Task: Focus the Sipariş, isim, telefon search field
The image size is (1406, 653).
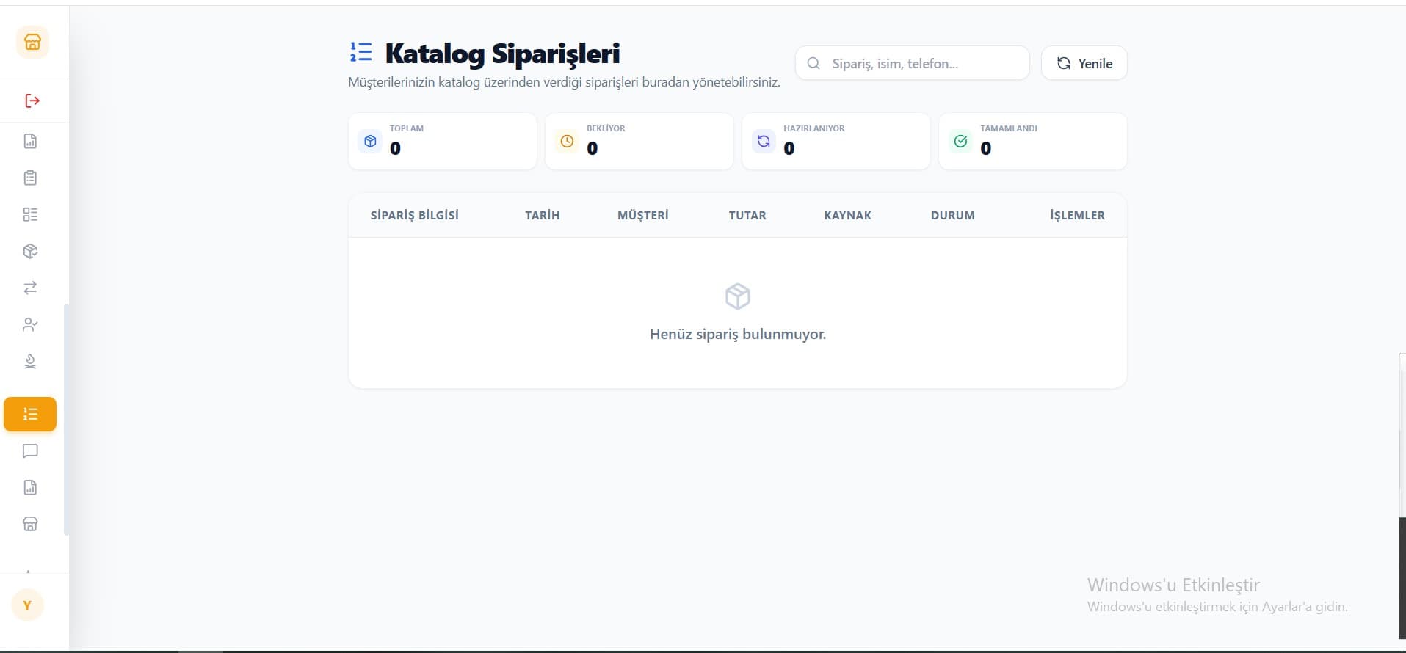Action: [912, 63]
